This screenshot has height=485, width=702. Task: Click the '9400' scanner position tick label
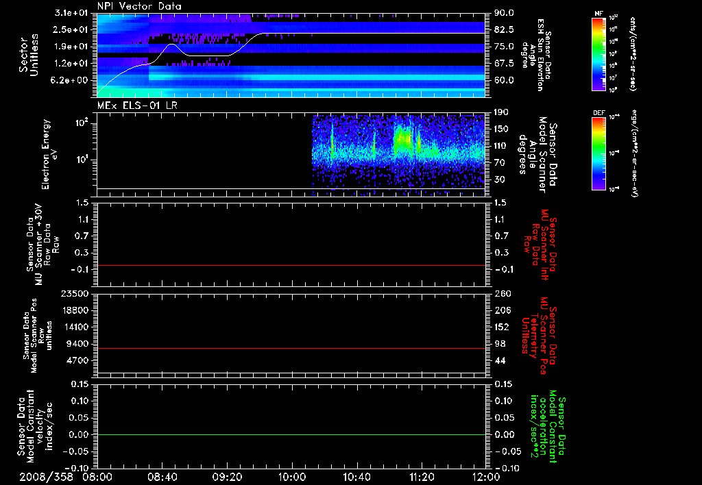[x=77, y=344]
